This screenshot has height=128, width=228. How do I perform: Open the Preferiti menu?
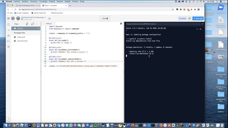52,1
